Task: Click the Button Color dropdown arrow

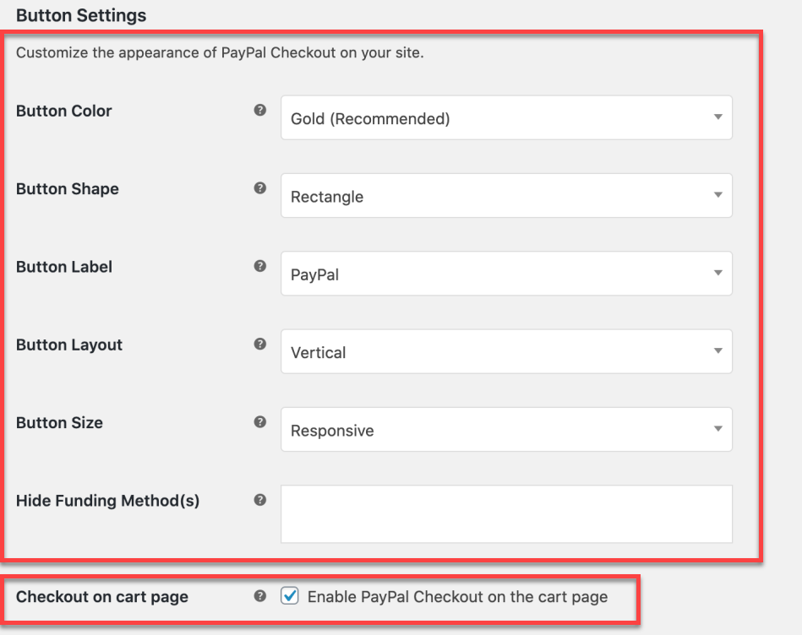Action: [x=718, y=117]
